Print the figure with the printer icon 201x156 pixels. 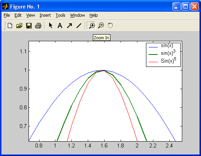click(38, 26)
